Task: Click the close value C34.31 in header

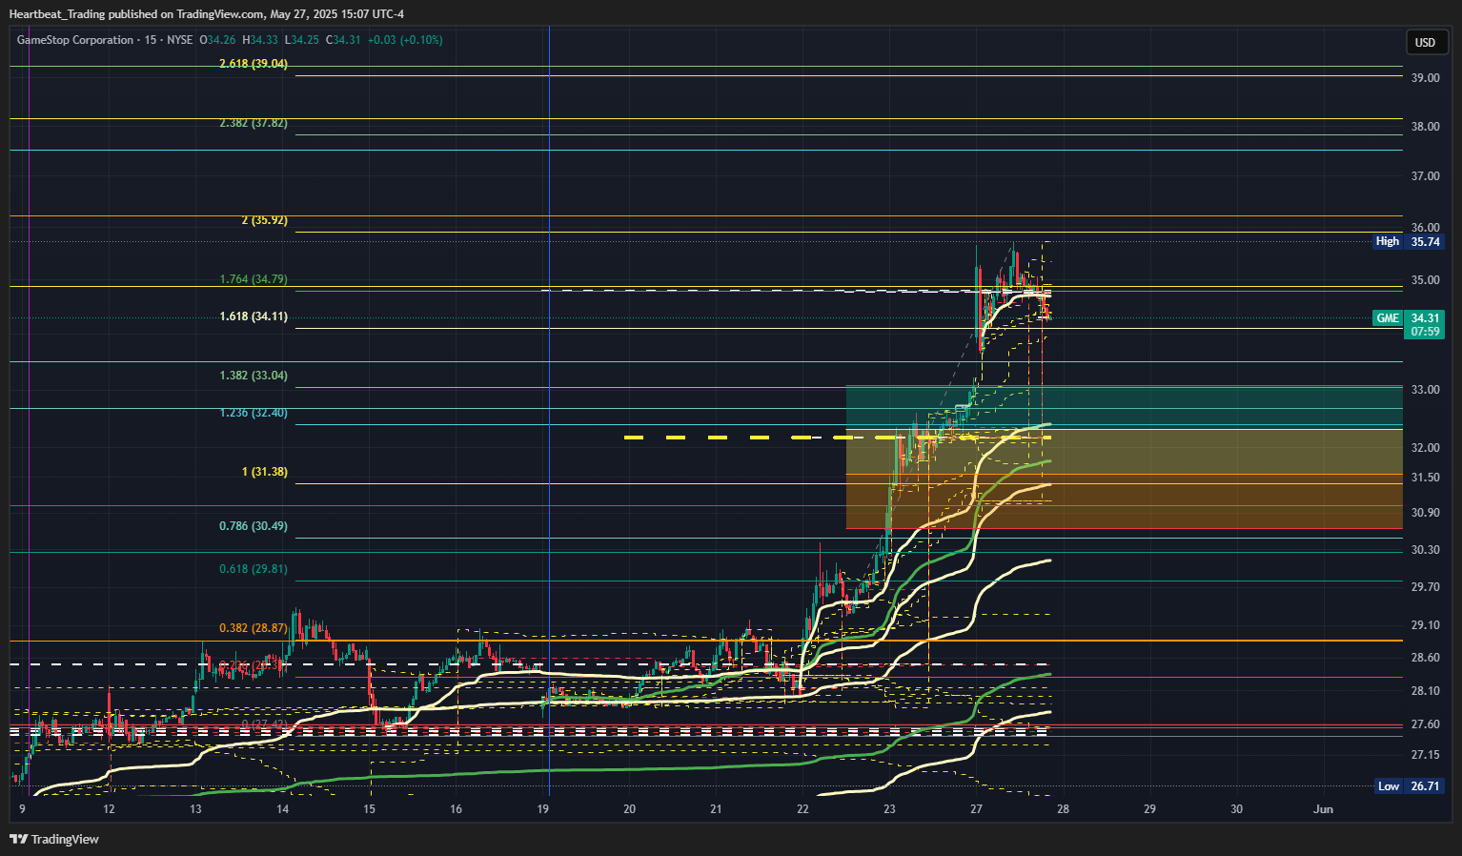Action: point(343,40)
